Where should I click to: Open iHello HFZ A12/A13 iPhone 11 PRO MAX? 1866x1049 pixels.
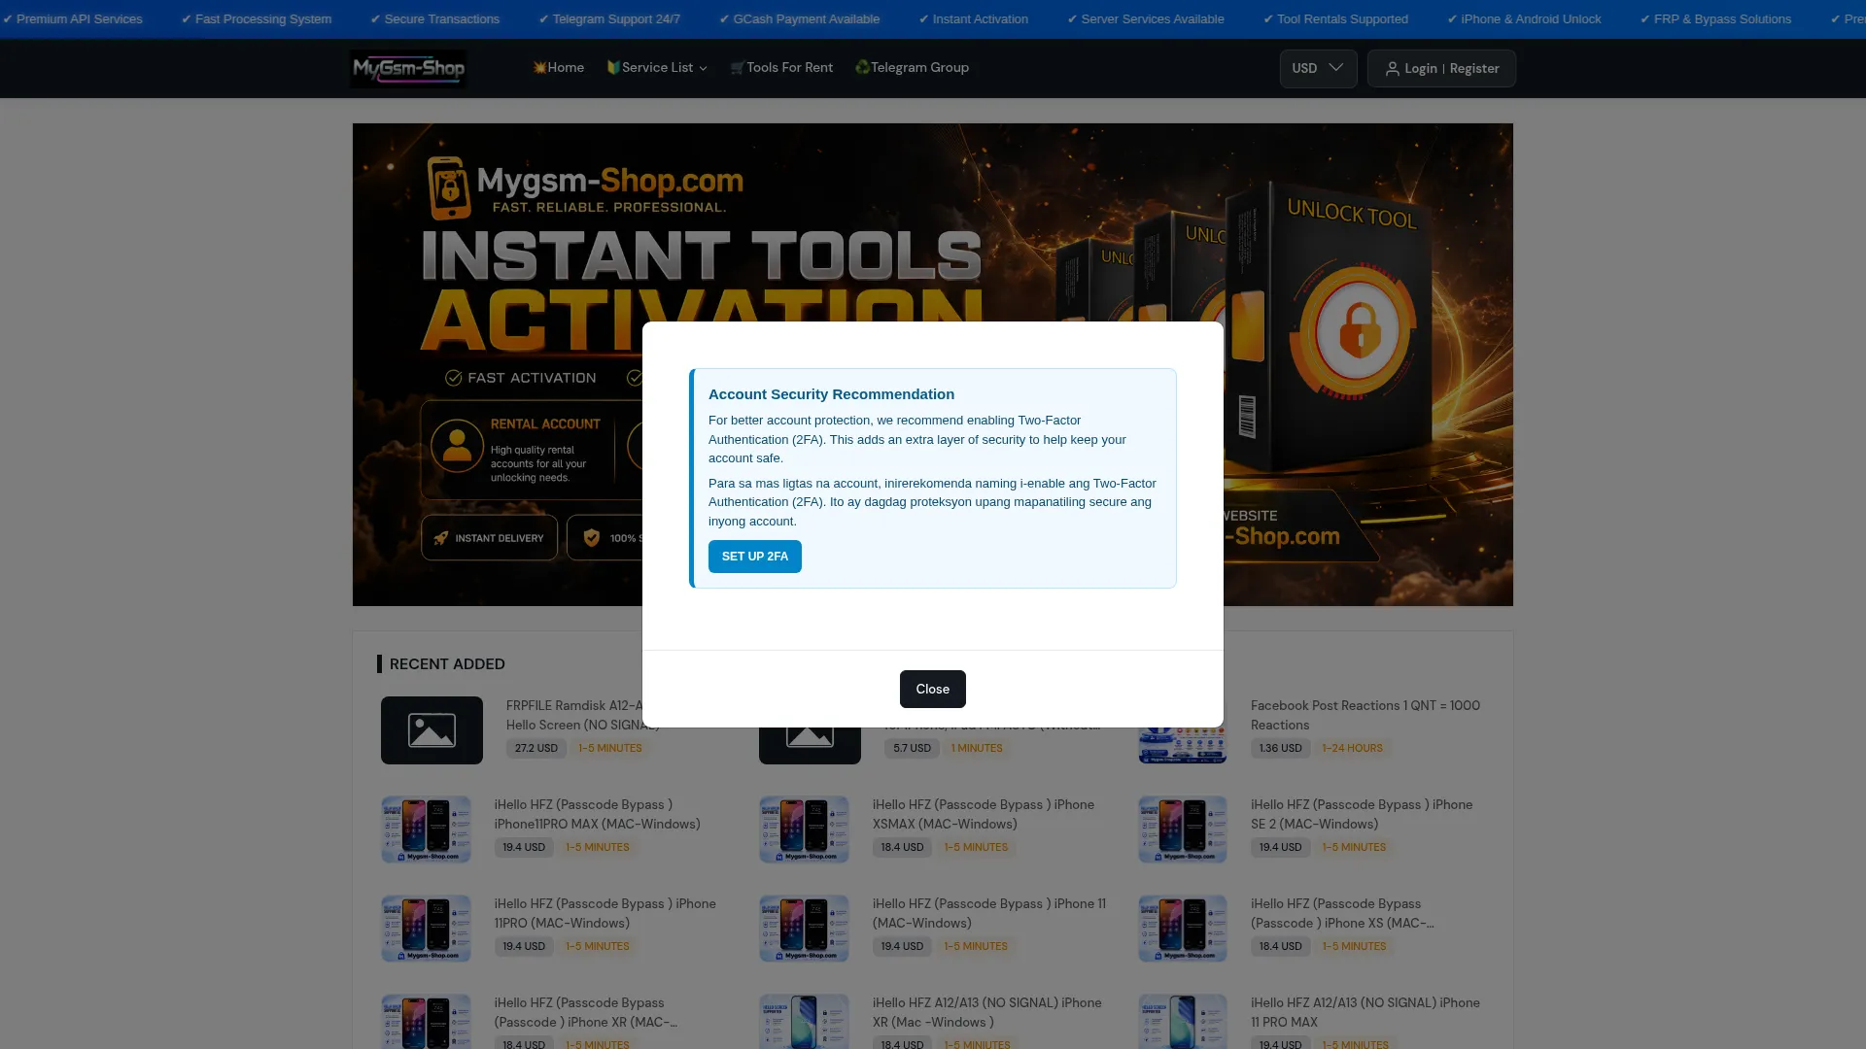1365,1012
